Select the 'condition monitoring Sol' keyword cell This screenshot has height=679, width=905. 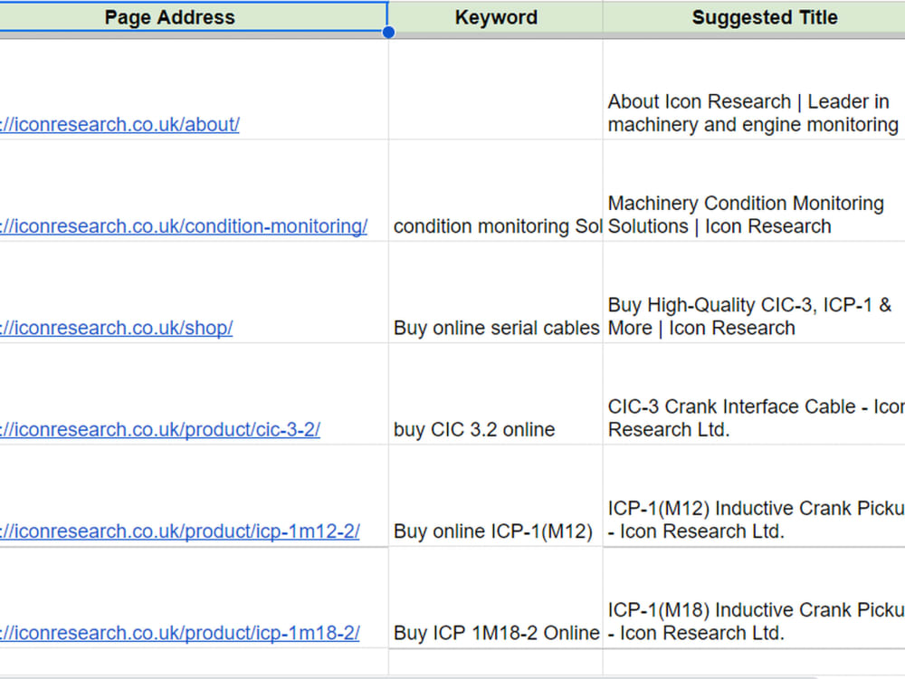tap(496, 190)
